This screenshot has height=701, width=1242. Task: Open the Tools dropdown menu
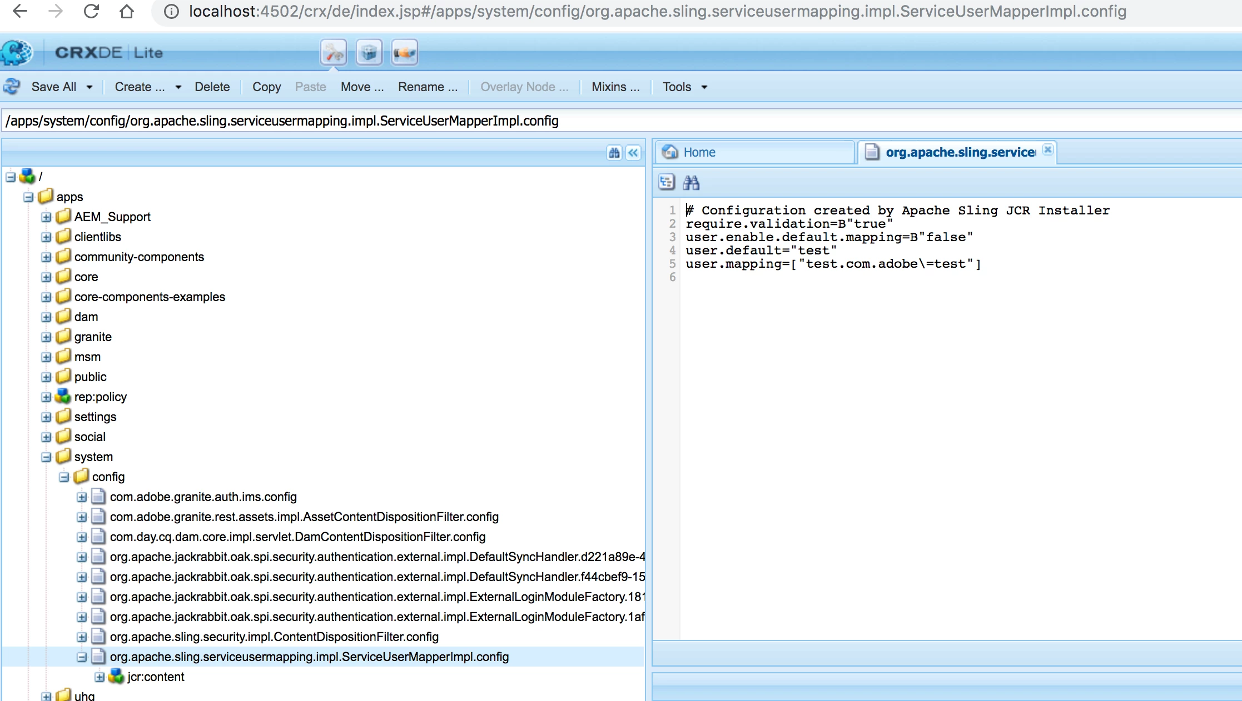pos(684,87)
